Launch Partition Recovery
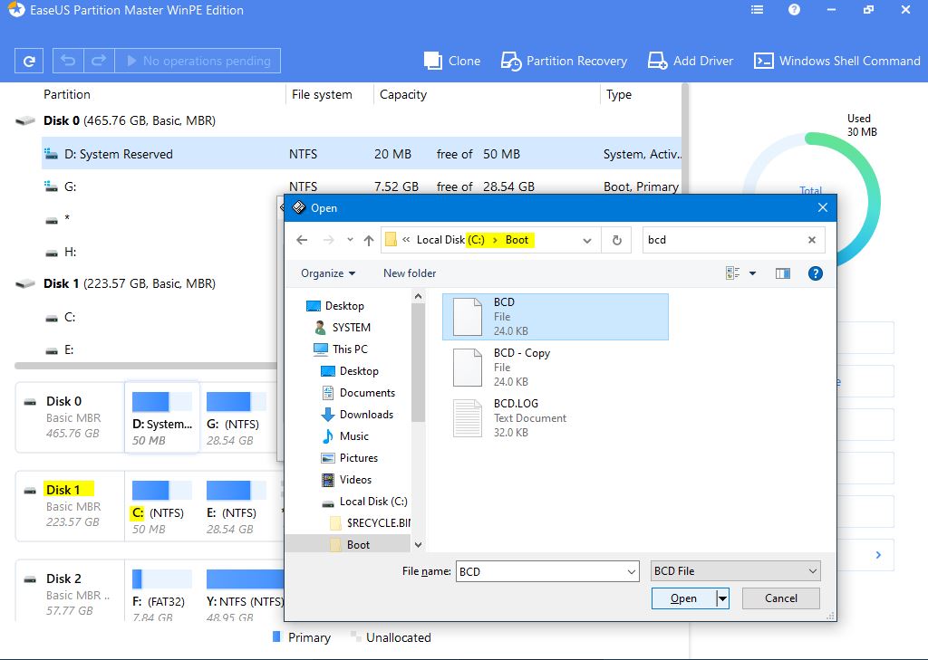This screenshot has height=660, width=928. tap(564, 61)
